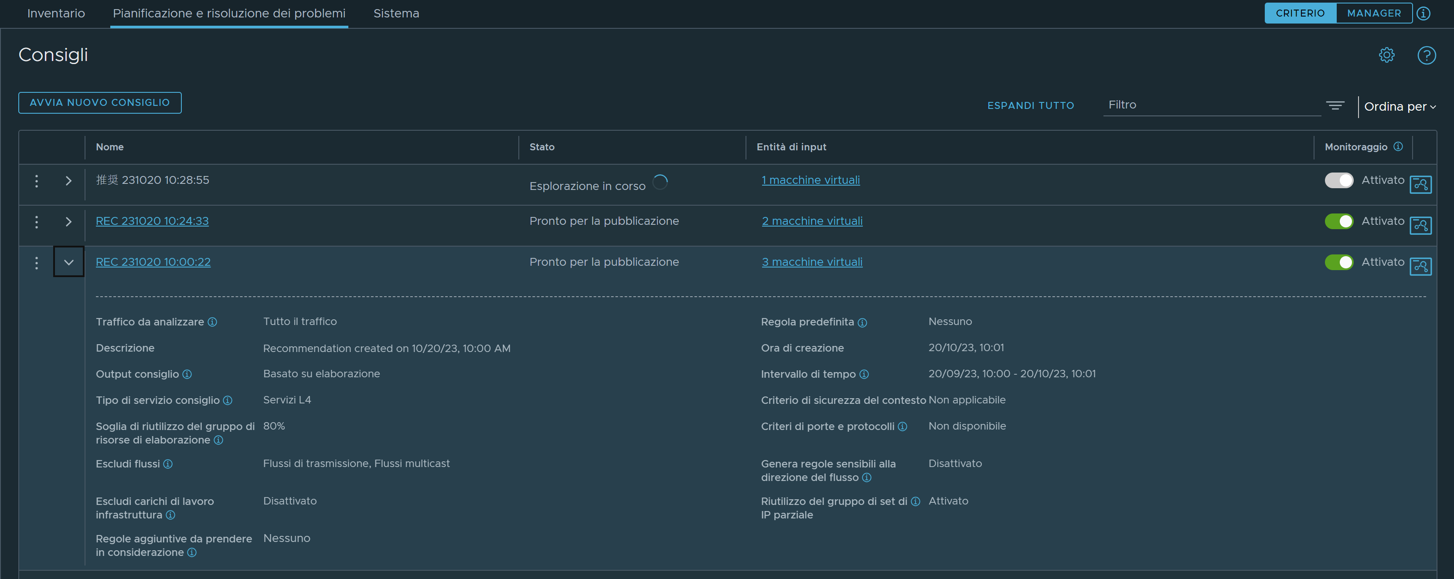Click the time range 20/09/23, 10:00 - 20/10/23, 10:01
Viewport: 1454px width, 579px height.
(1012, 374)
